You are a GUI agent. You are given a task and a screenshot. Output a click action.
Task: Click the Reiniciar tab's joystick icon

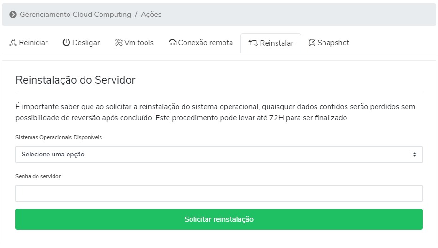(13, 42)
